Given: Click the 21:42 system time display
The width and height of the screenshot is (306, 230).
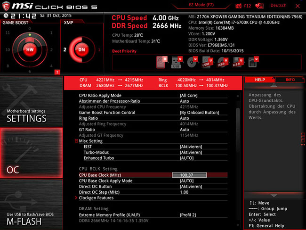Looking at the screenshot, I should click(24, 16).
